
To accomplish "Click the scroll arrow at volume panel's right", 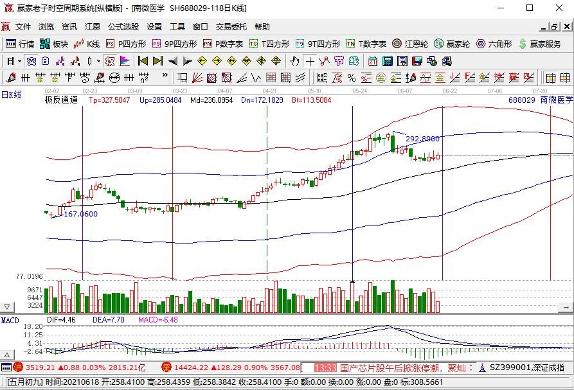I will coord(566,308).
